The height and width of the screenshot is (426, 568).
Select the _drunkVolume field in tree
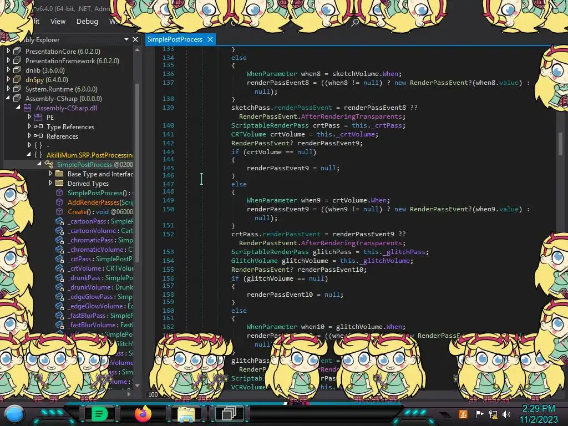[100, 287]
